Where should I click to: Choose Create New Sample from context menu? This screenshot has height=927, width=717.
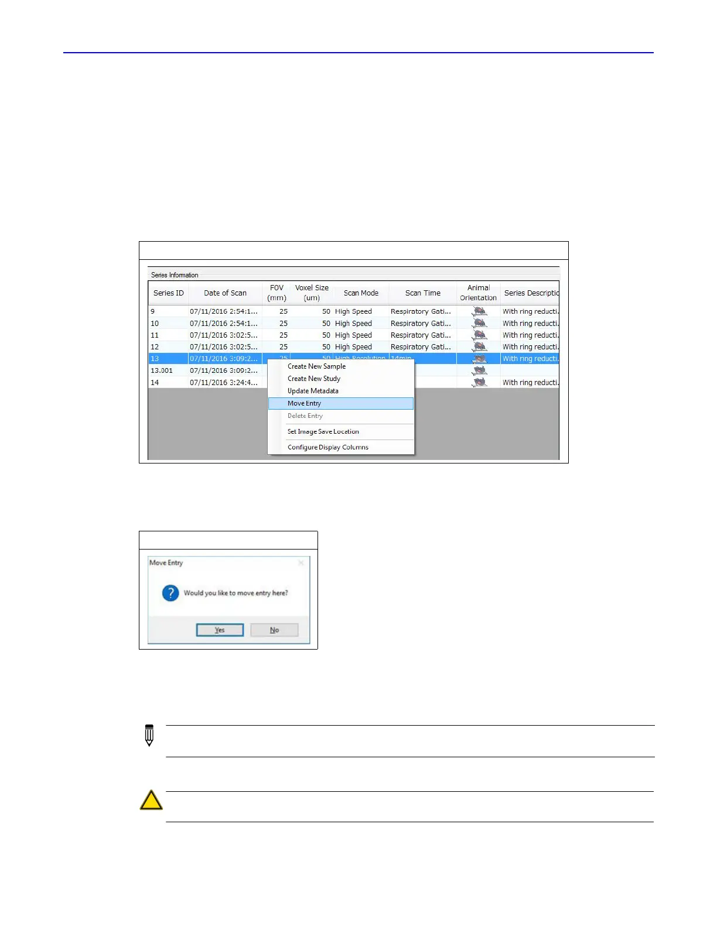pyautogui.click(x=341, y=366)
